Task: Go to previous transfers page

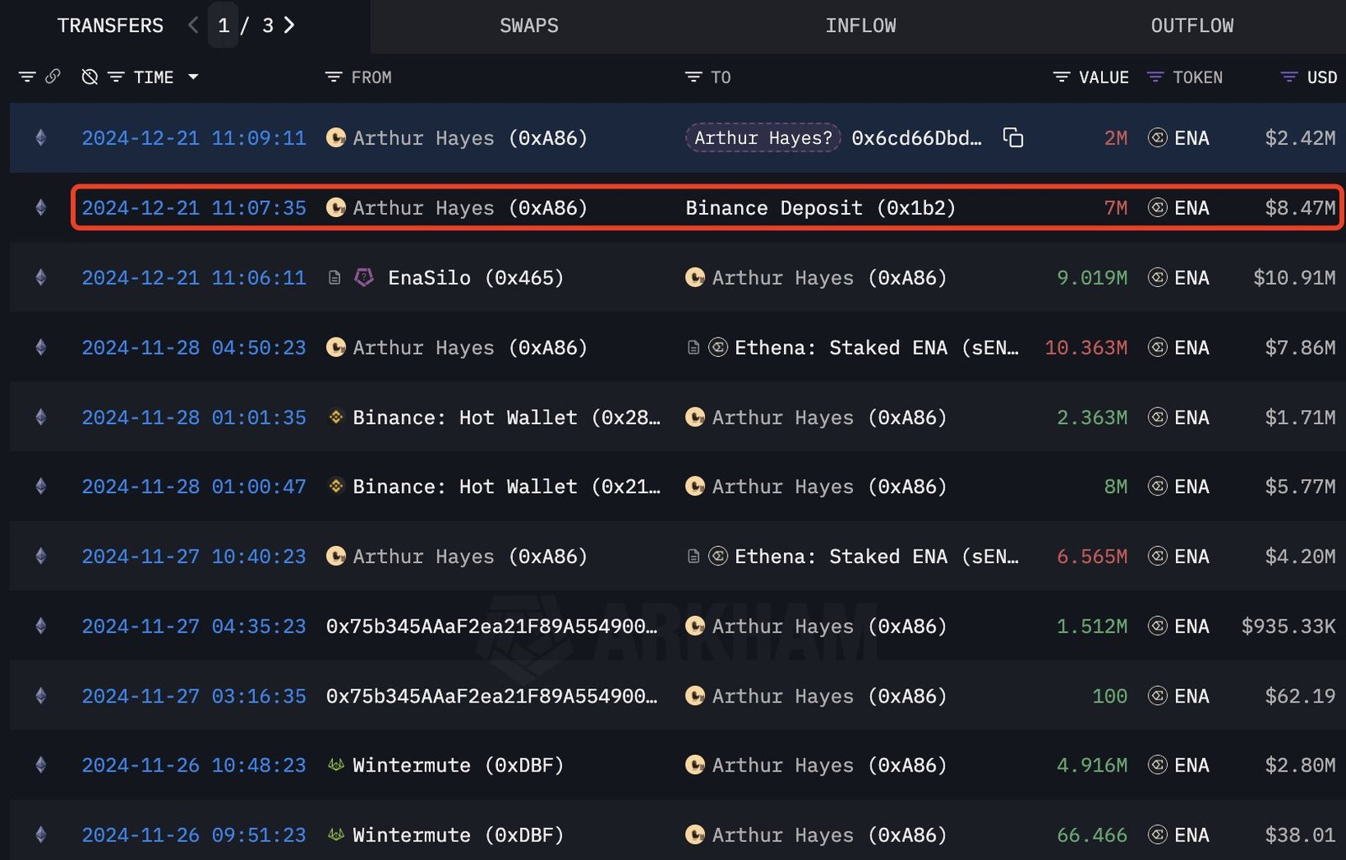Action: click(x=193, y=25)
